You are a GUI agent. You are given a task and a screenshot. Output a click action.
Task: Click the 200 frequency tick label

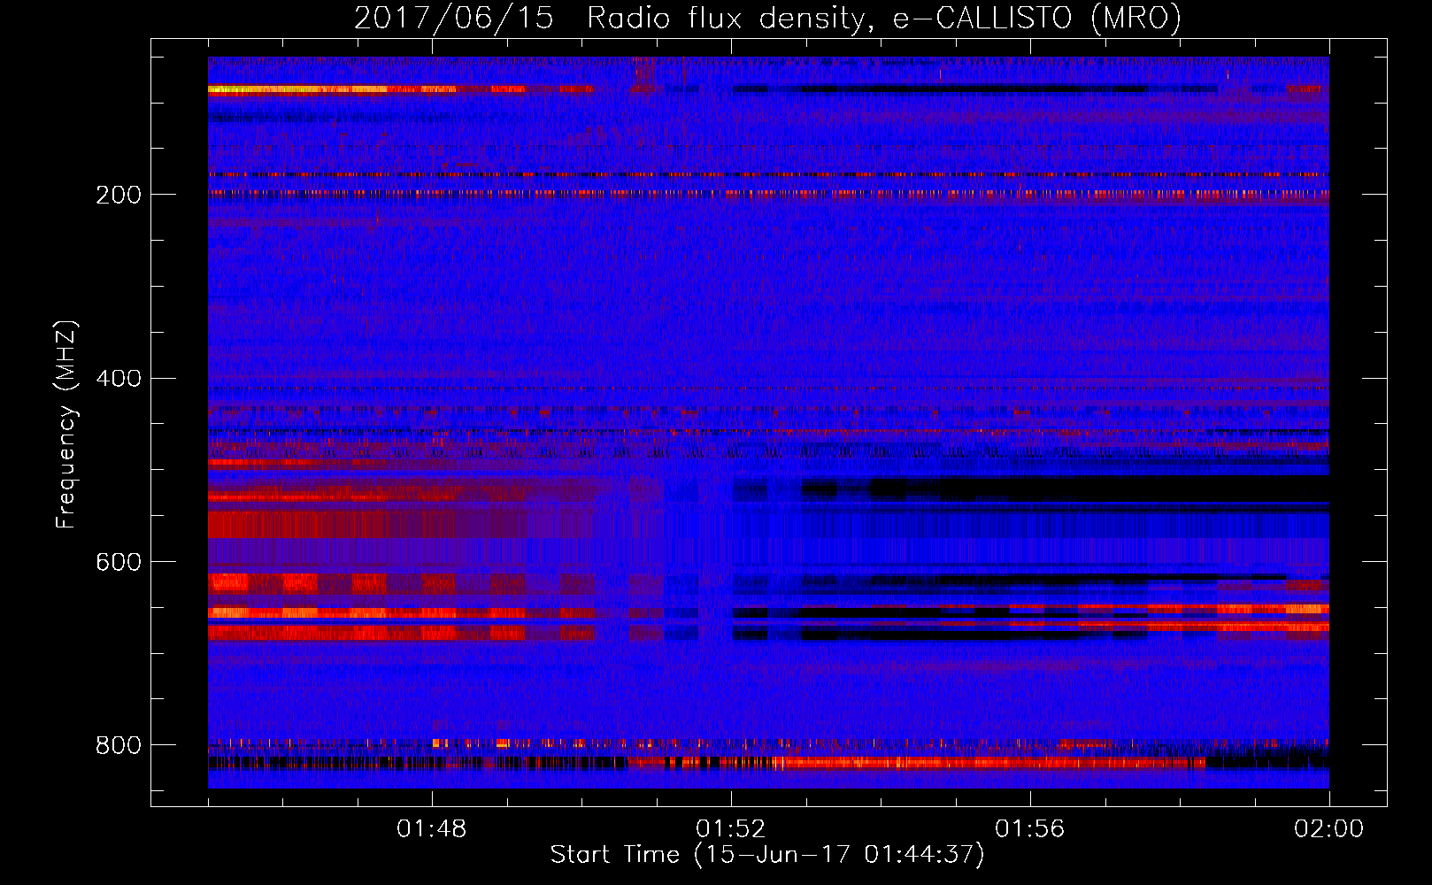tap(119, 195)
